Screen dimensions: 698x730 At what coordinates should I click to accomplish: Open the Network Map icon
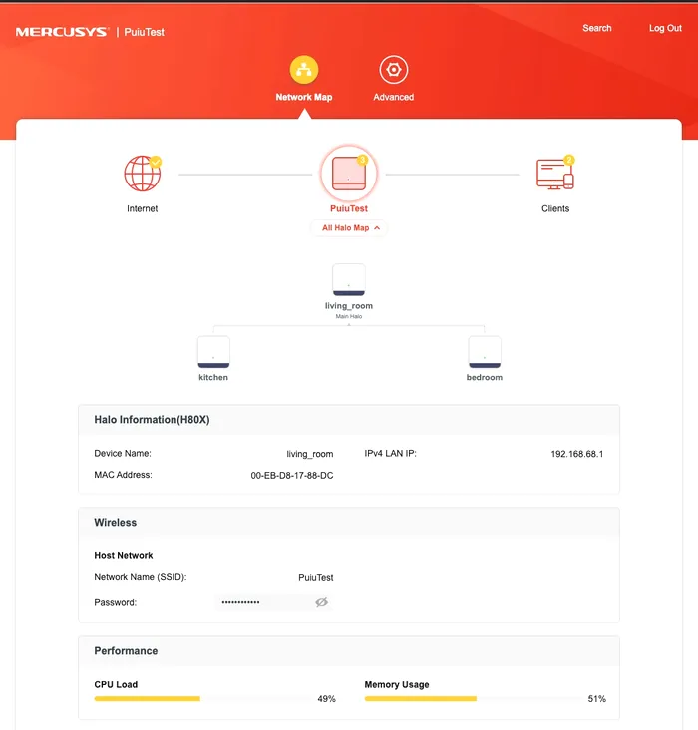[x=303, y=70]
